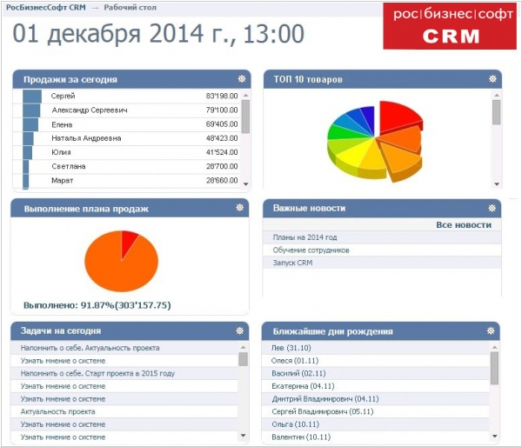522x447 pixels.
Task: Click the scroll-down arrow in Ближайшие дни рождения
Action: (495, 436)
